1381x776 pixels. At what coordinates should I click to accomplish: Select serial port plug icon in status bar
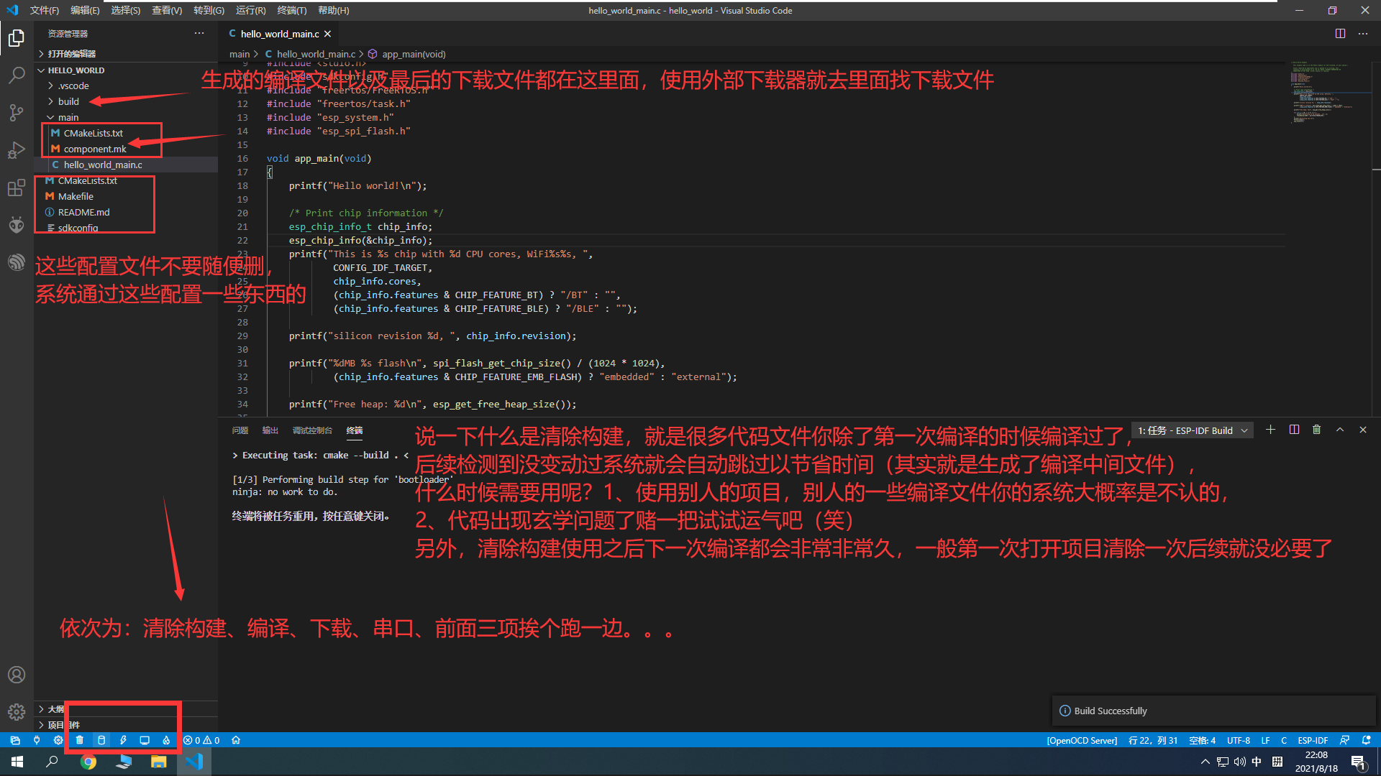pyautogui.click(x=37, y=740)
